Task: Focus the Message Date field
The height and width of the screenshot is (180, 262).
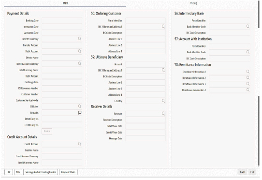Action: [x=146, y=138]
